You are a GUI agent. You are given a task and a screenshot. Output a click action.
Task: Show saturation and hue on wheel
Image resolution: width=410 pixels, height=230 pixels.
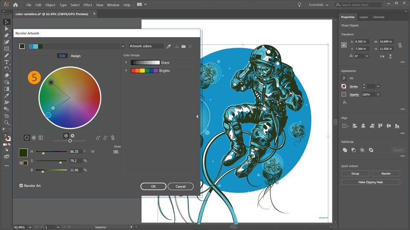point(66,135)
